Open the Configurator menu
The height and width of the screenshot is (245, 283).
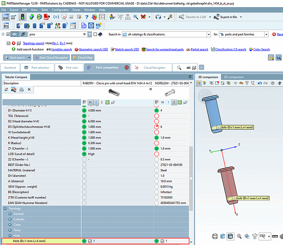[x=60, y=9]
